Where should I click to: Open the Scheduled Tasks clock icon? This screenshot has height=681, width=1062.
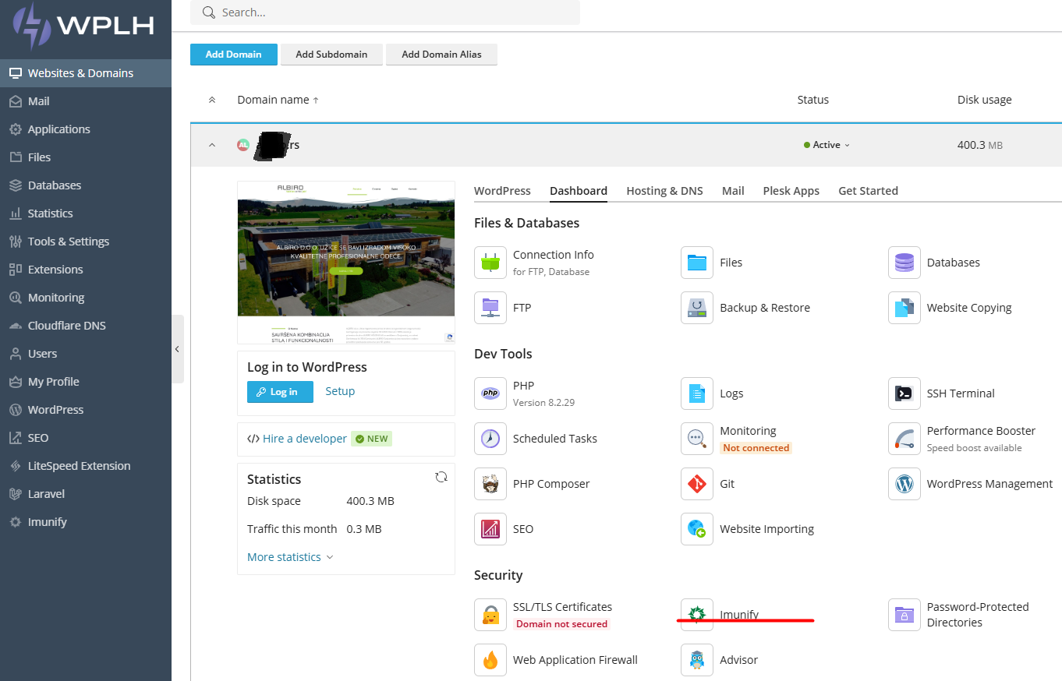pyautogui.click(x=490, y=439)
